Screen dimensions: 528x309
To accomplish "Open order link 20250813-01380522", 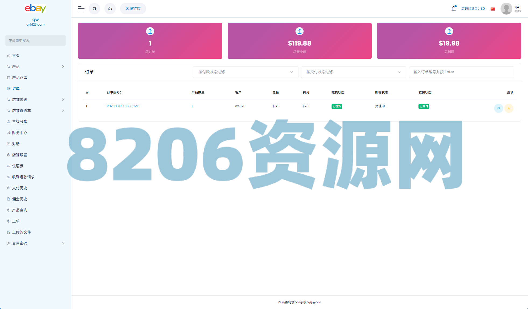I will coord(122,106).
